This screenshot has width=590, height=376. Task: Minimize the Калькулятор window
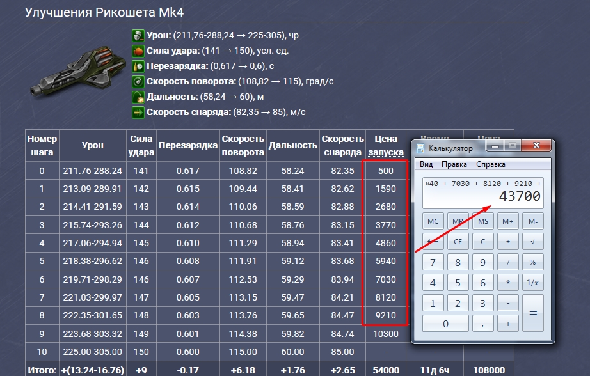(x=495, y=146)
